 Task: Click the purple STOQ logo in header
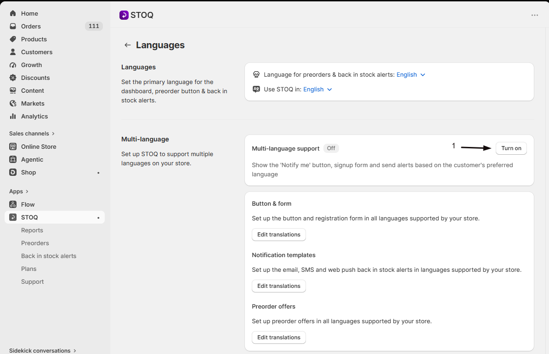pos(124,15)
